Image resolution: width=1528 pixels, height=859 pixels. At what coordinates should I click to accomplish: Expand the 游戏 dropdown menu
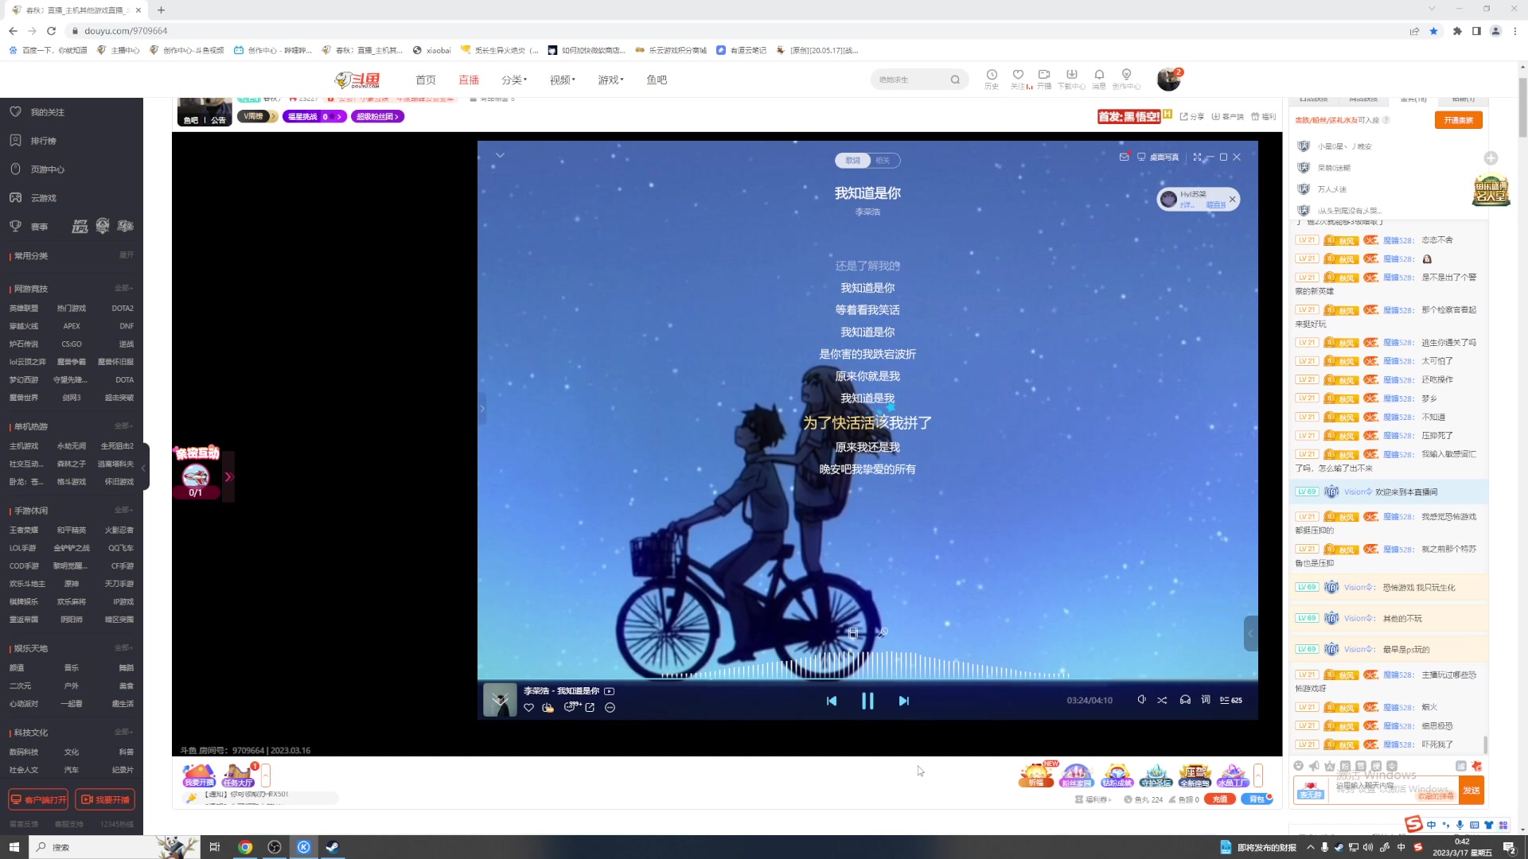(x=611, y=80)
